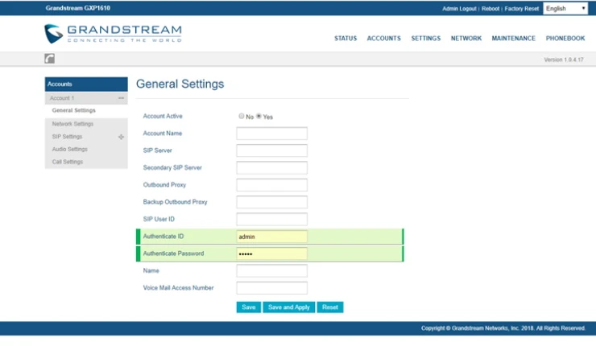Click the Factory Reset link
This screenshot has width=596, height=346.
[x=522, y=8]
